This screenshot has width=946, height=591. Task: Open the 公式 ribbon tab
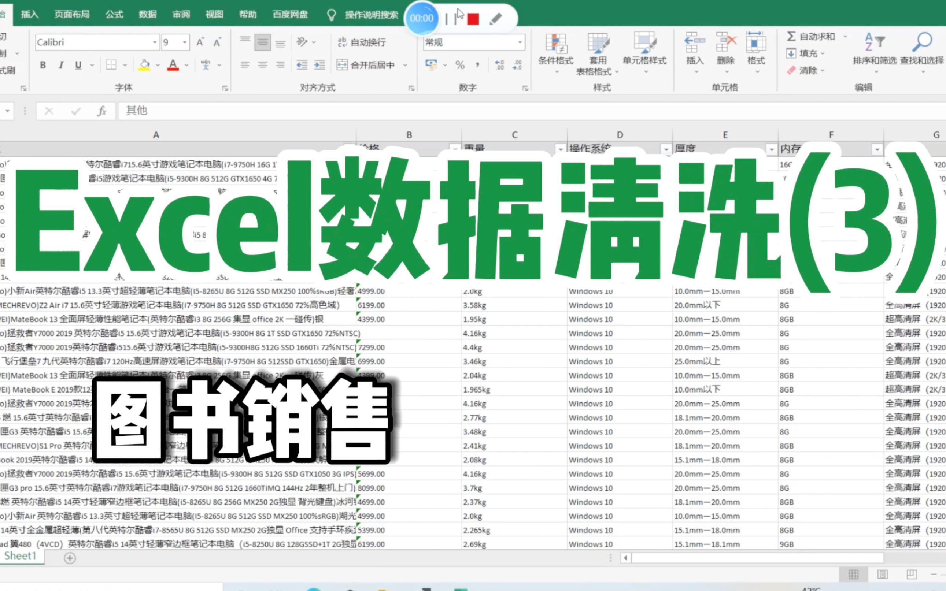[114, 14]
